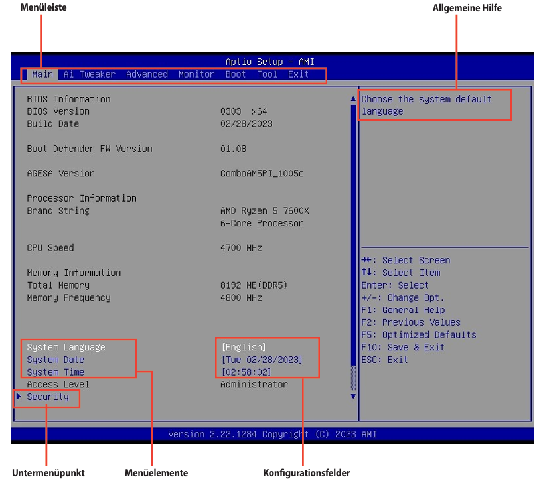
Task: Click the Select Screen key hint
Action: tap(406, 261)
